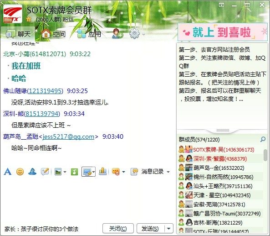Switch to the 应用 tab
Viewport: 270px width, 236px height.
pos(89,34)
